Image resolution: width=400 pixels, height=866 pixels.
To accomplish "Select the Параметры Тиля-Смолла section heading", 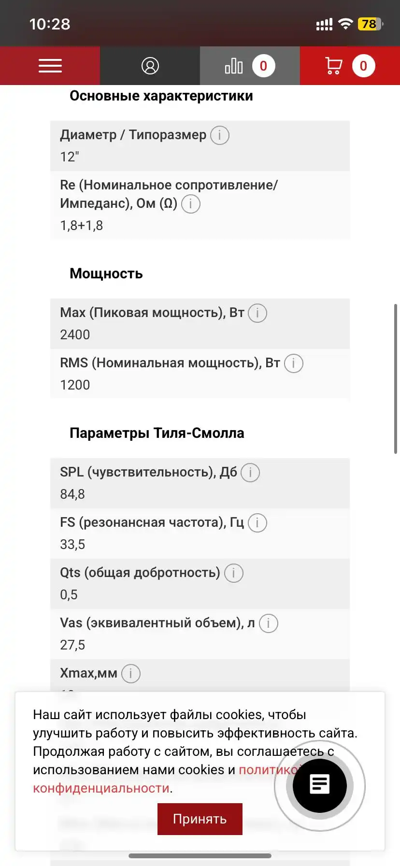I will point(157,433).
